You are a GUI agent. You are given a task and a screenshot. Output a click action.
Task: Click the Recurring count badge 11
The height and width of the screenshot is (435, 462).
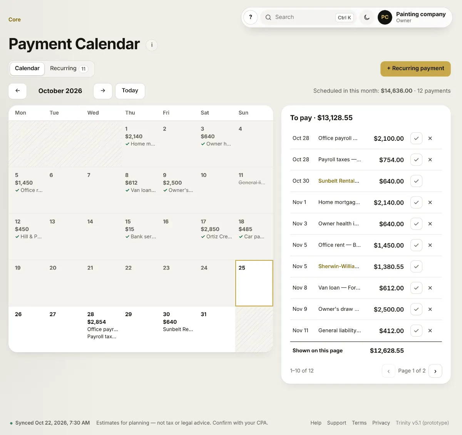[x=84, y=69]
